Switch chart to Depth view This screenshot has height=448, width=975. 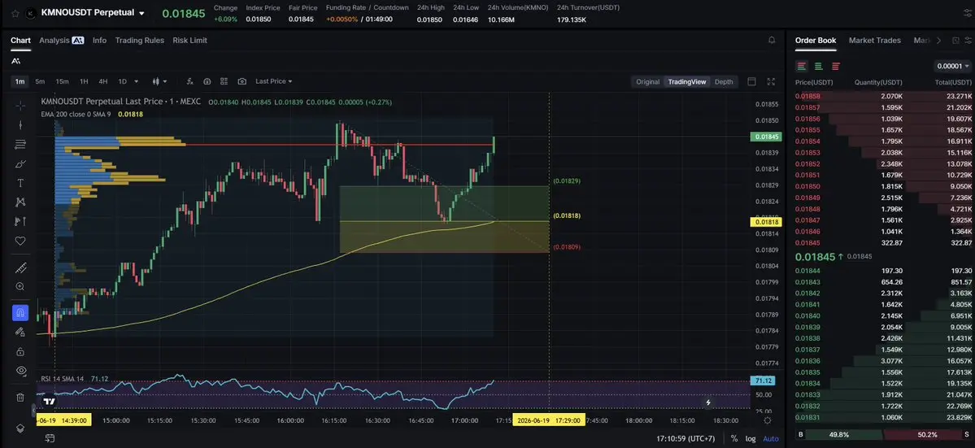[x=723, y=82]
